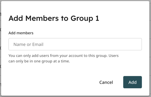Place cursor in the Add members text box
This screenshot has width=151, height=97.
[x=75, y=44]
